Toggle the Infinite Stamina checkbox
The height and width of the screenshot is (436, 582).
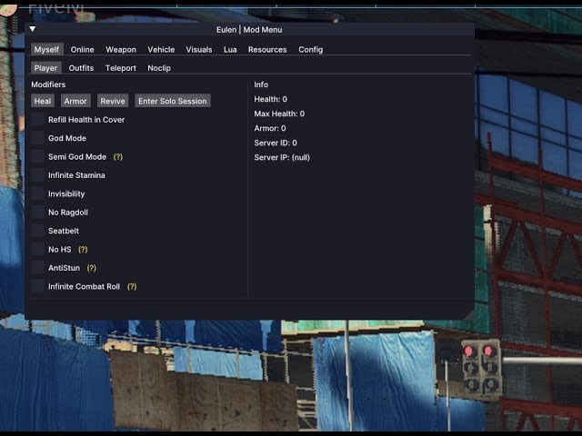(x=38, y=175)
